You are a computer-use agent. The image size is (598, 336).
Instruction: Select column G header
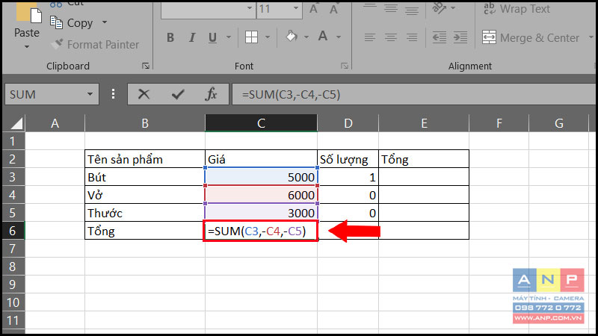tap(559, 123)
